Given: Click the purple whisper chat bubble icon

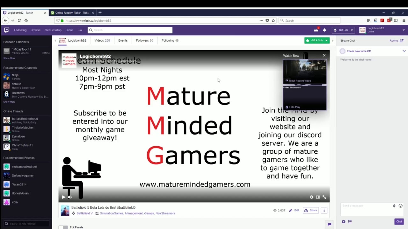Looking at the screenshot, I should pos(329,225).
